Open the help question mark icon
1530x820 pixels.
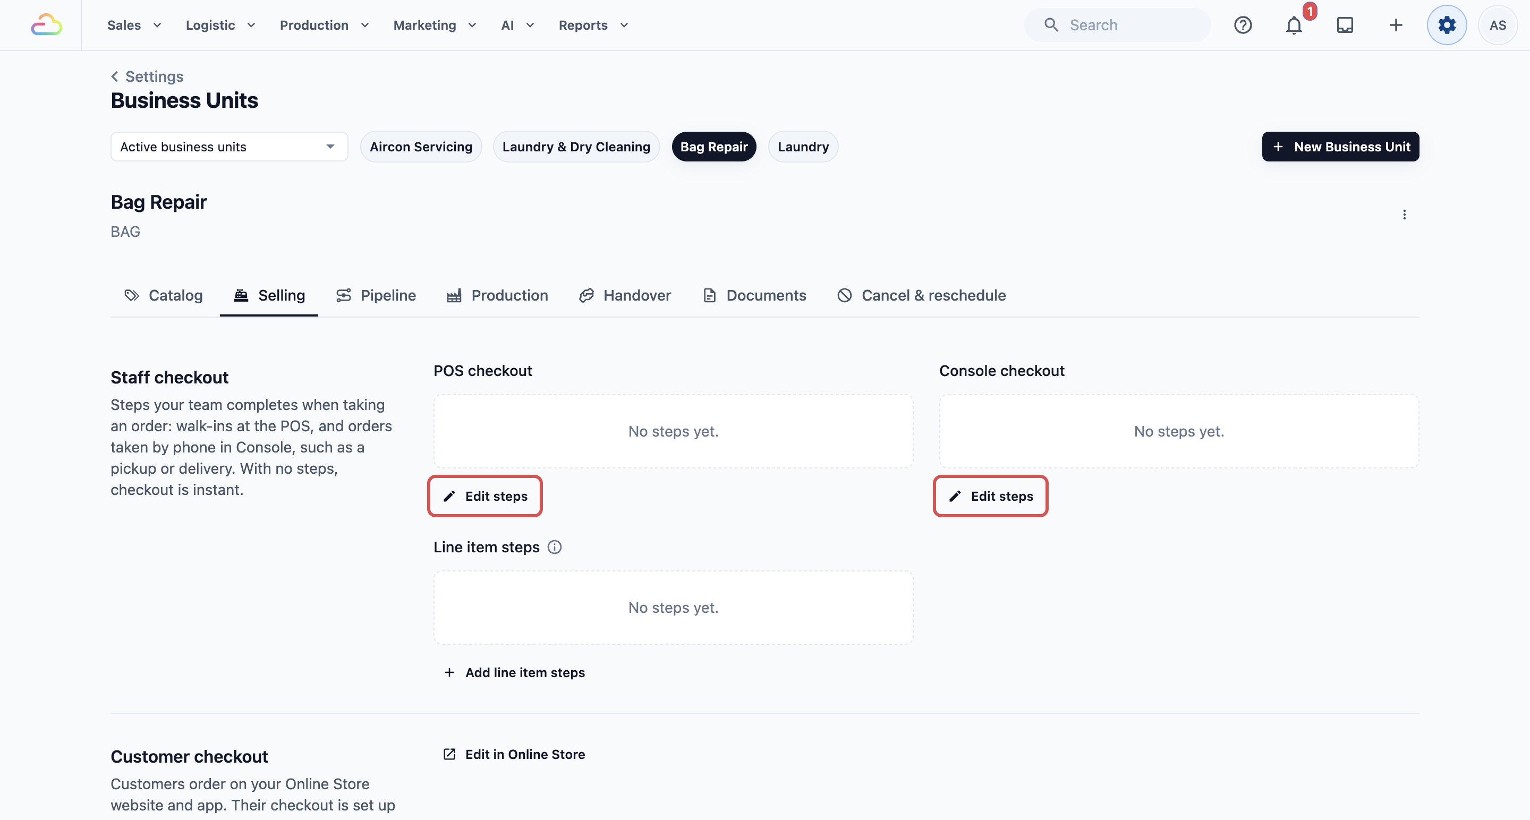[x=1243, y=25]
